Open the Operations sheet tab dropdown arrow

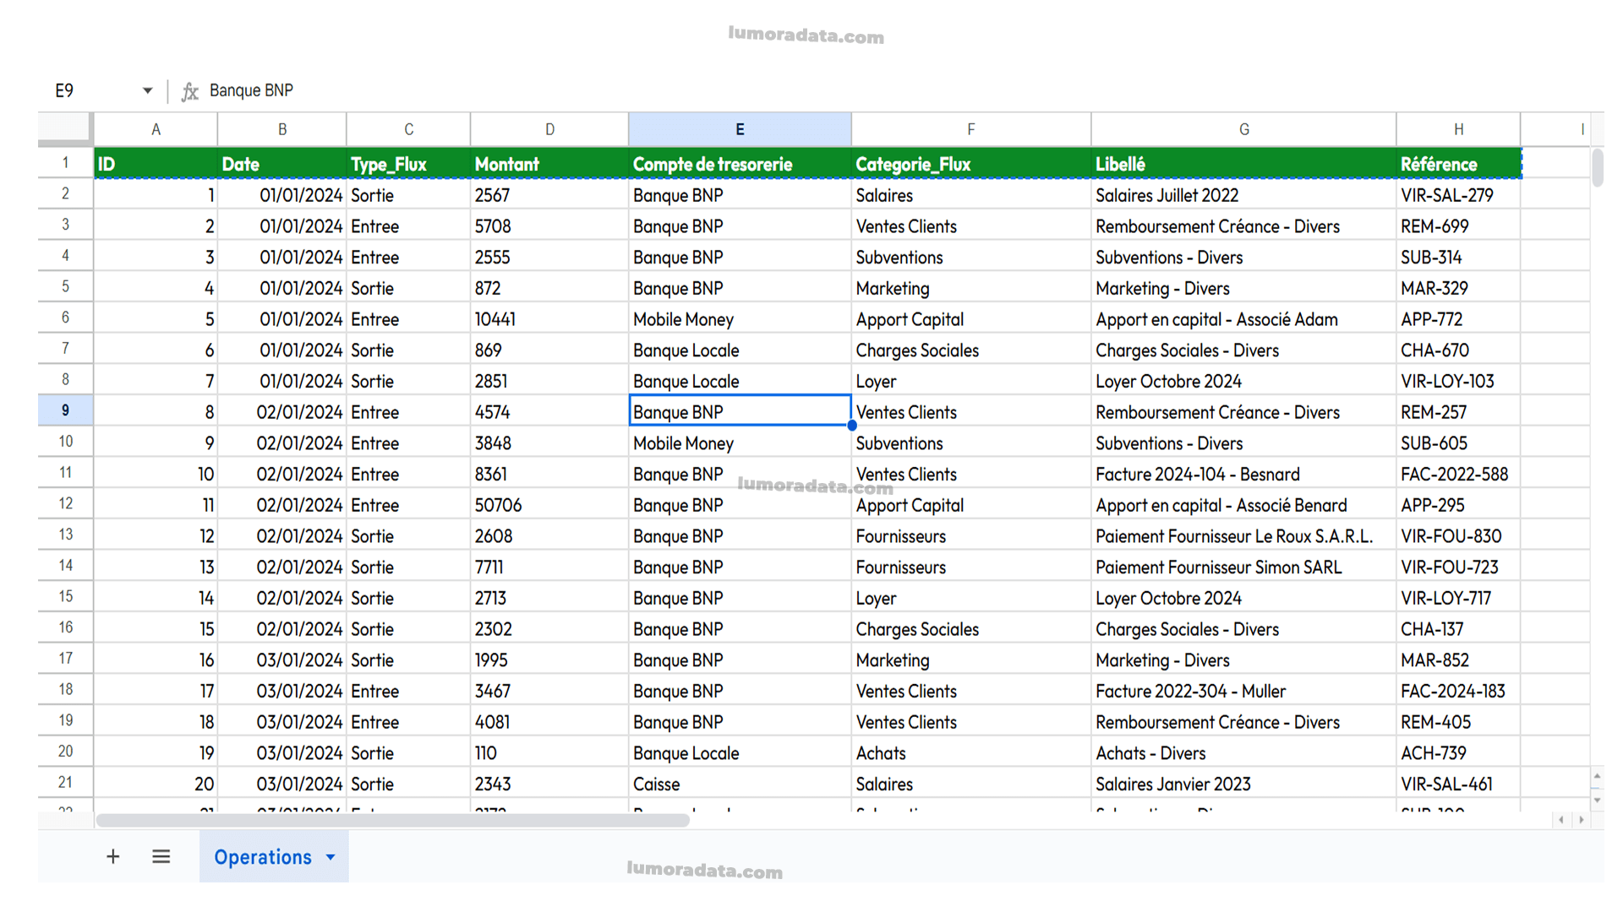[331, 857]
